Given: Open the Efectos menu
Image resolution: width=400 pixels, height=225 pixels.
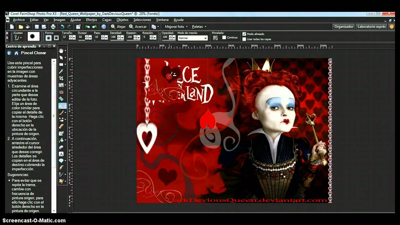Looking at the screenshot, I should coord(92,20).
